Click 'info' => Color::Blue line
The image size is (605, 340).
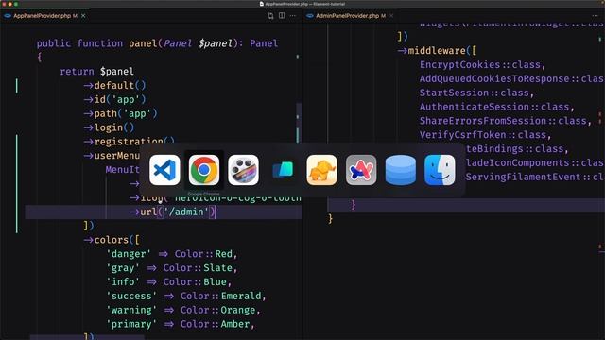pos(169,281)
